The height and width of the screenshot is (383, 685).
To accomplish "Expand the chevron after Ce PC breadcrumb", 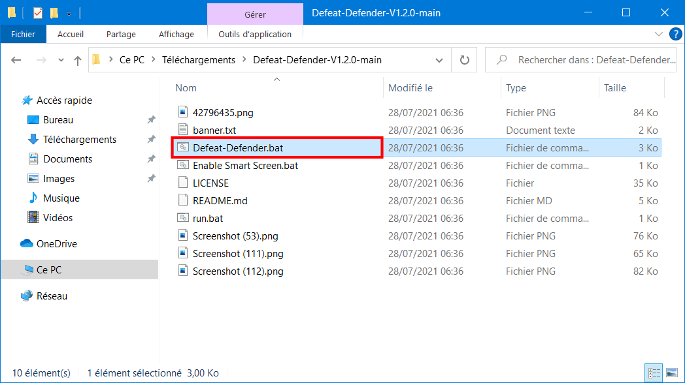I will coord(154,60).
